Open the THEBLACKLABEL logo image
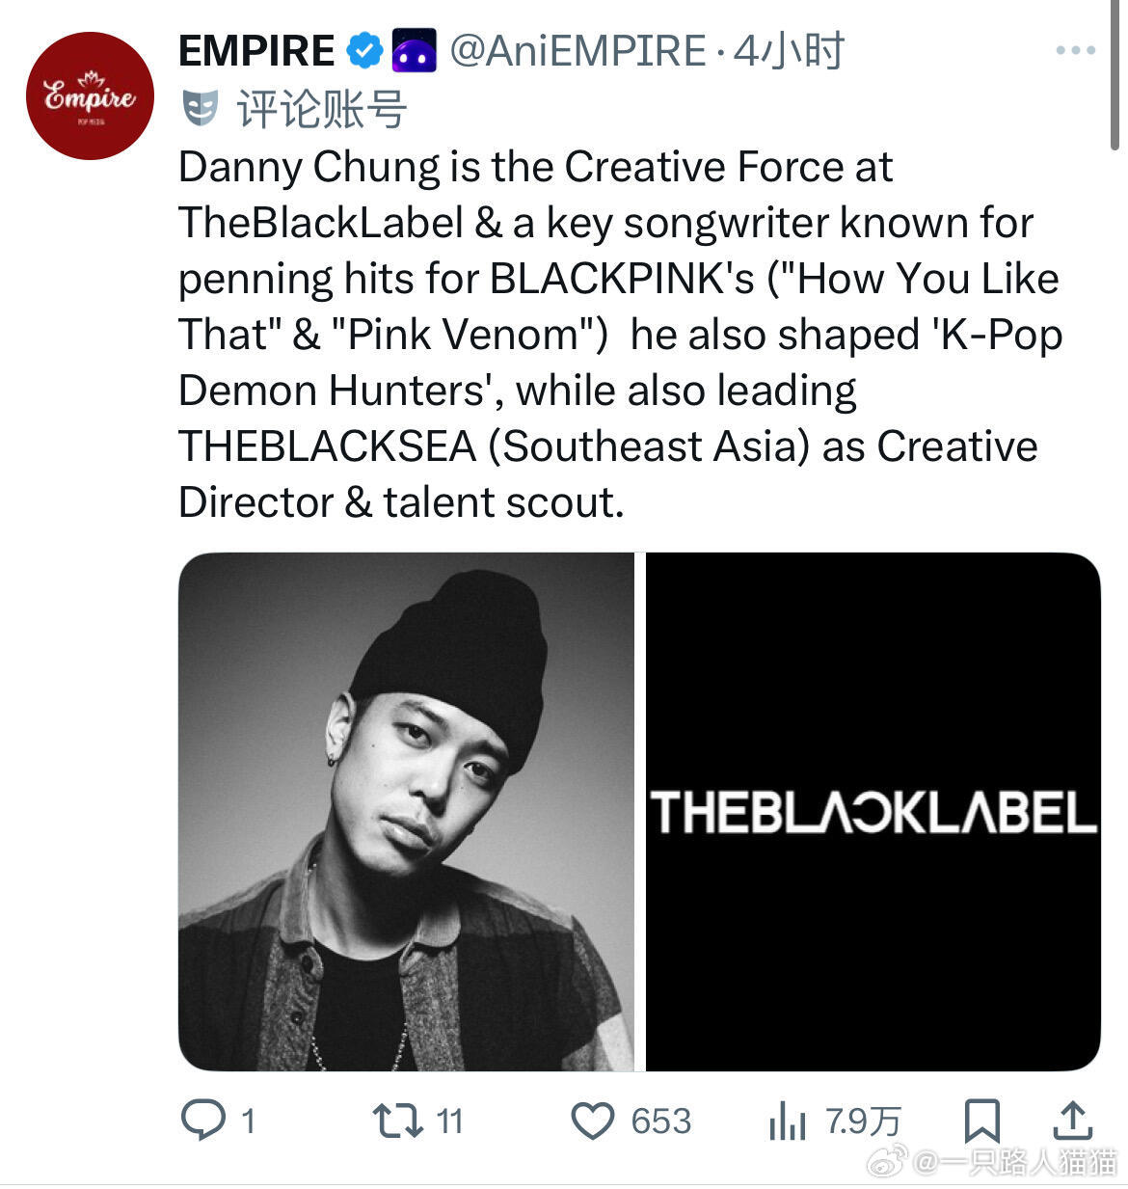Viewport: 1128px width, 1189px height. pyautogui.click(x=873, y=811)
